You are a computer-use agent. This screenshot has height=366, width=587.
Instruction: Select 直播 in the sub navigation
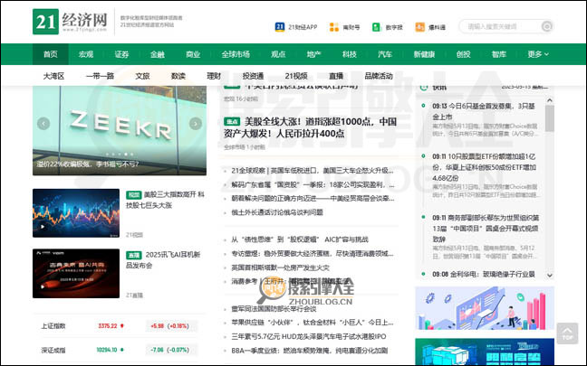pyautogui.click(x=336, y=76)
